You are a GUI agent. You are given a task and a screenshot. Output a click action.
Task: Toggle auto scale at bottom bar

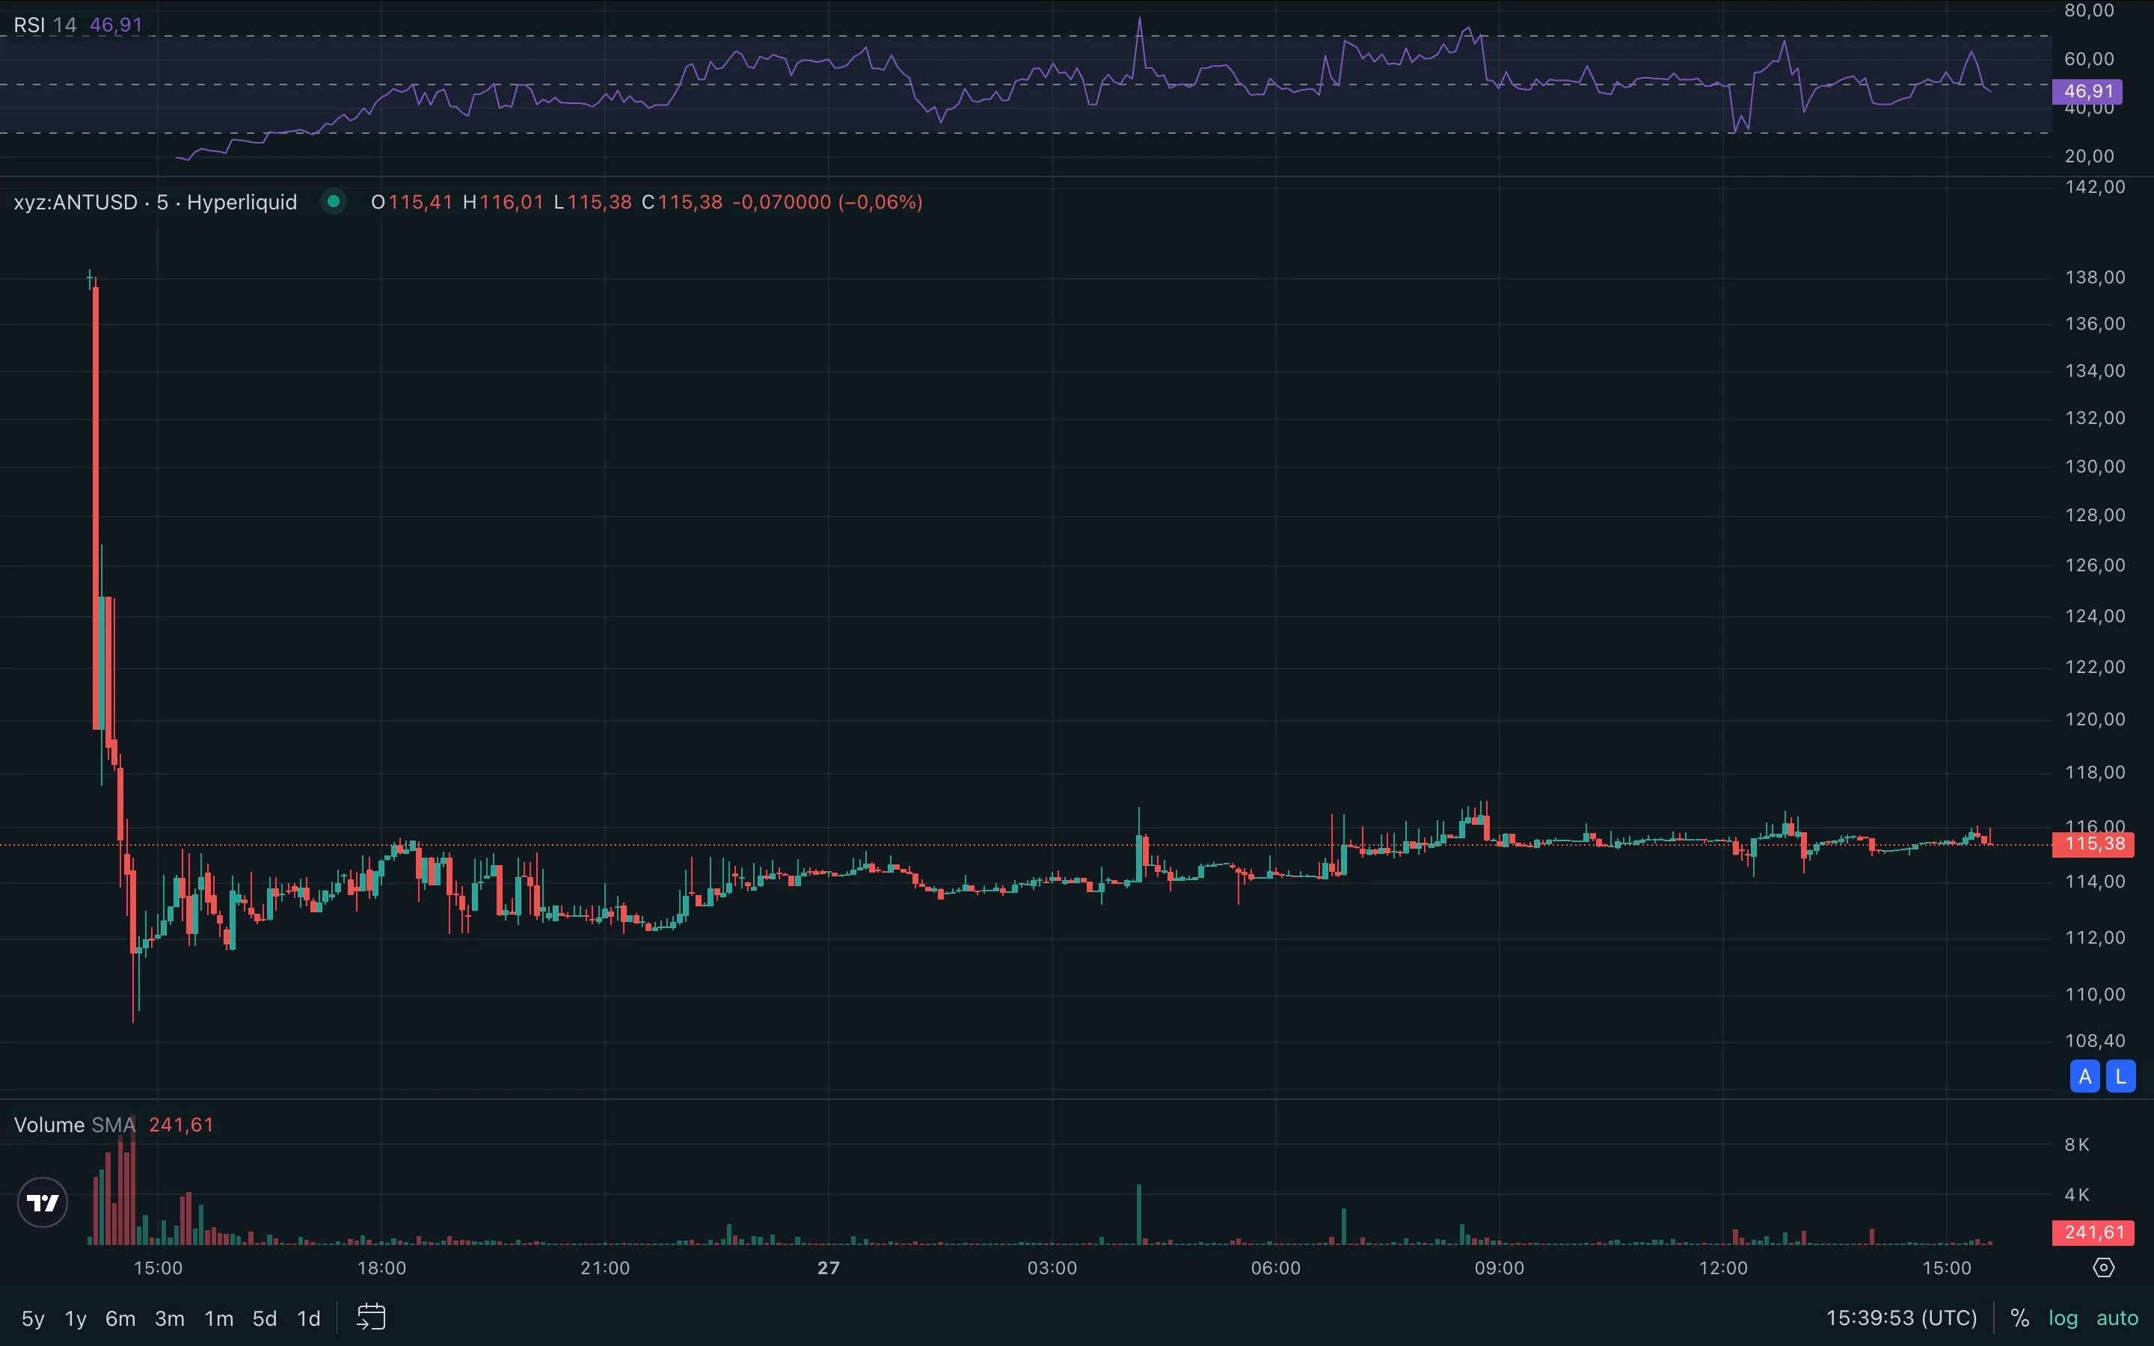click(x=2117, y=1318)
